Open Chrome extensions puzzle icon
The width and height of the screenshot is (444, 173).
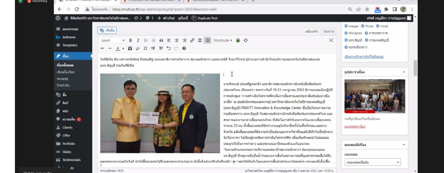click(386, 9)
